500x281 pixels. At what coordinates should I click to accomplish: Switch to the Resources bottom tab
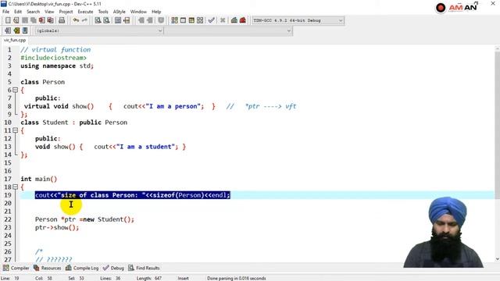[47, 268]
